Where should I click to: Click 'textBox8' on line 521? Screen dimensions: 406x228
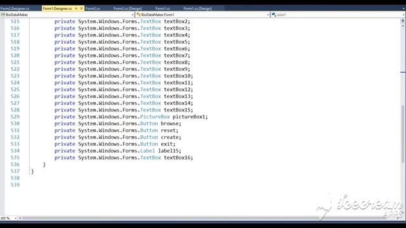click(x=176, y=62)
